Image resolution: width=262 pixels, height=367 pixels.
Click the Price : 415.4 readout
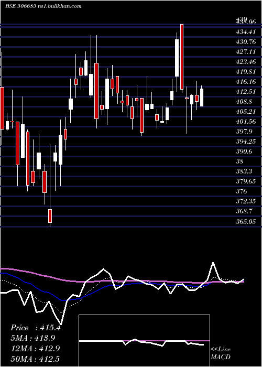[36, 328]
